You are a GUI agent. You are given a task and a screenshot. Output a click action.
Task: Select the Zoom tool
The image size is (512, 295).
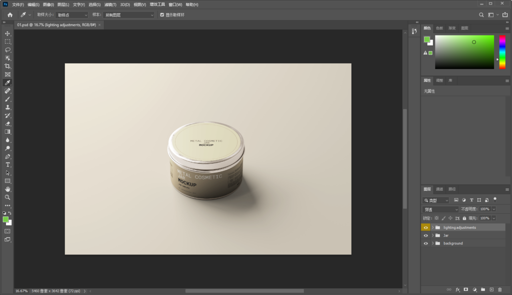coord(7,197)
